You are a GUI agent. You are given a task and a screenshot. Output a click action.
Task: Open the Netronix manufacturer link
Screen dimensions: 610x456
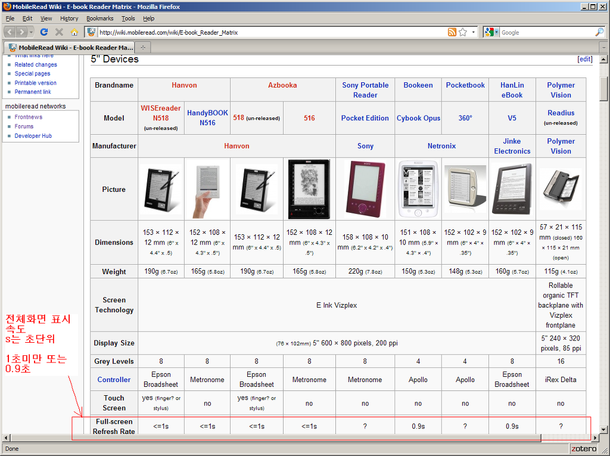click(x=441, y=146)
